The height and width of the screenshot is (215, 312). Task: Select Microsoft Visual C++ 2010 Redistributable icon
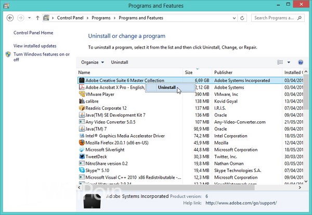[x=82, y=177]
